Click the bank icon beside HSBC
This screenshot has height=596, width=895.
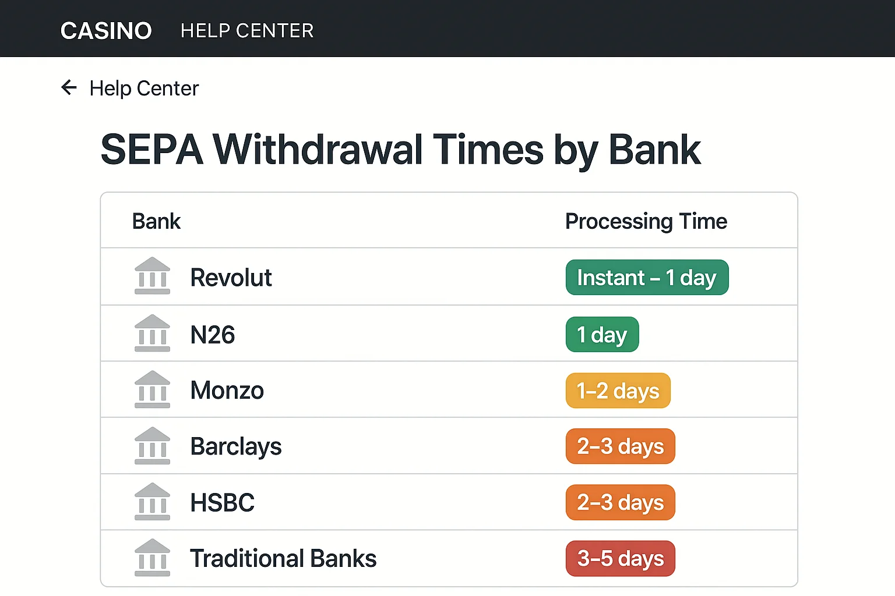click(x=152, y=502)
